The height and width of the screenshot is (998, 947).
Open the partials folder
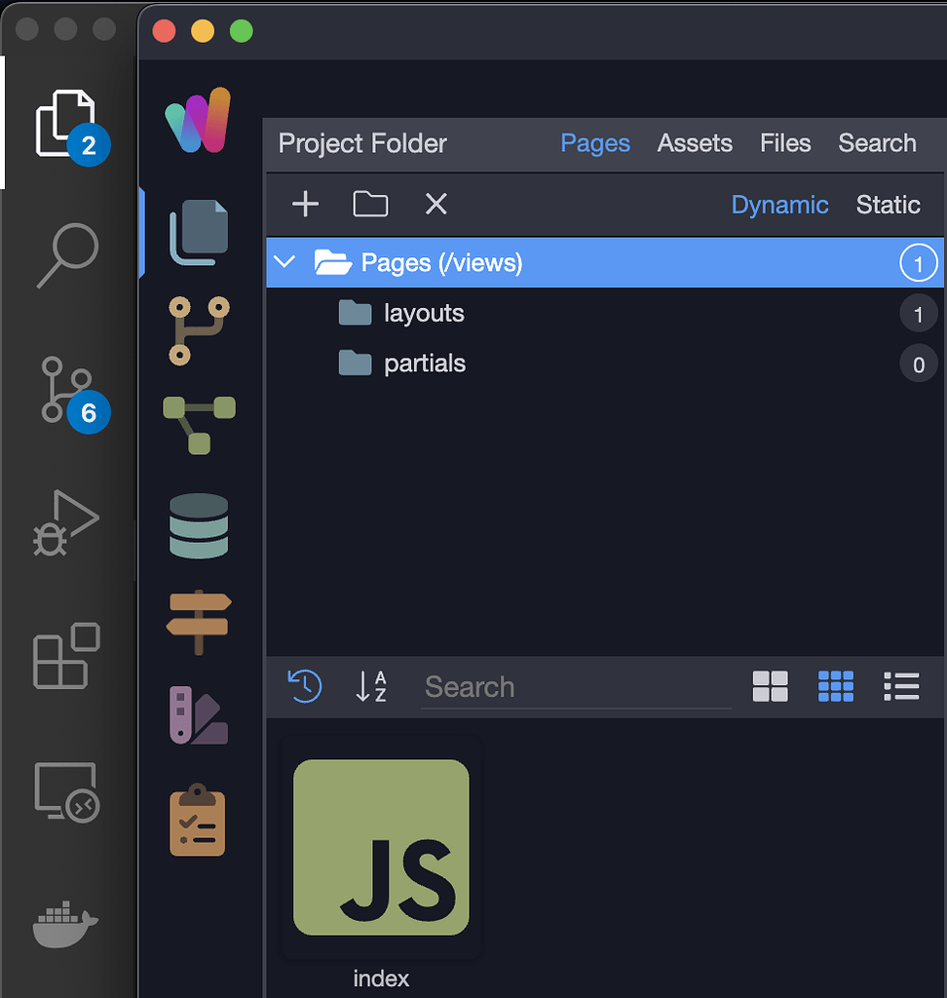426,364
